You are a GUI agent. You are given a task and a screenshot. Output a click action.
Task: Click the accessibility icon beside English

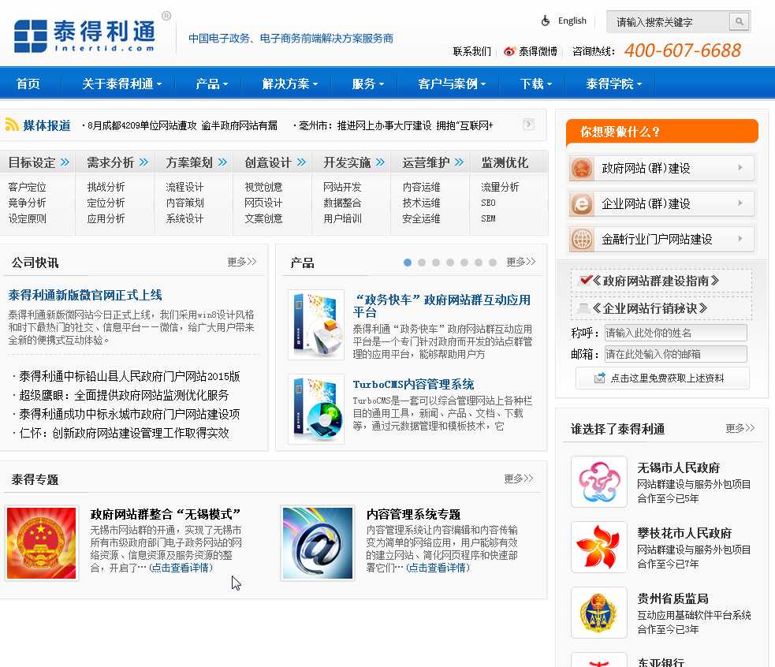(x=546, y=20)
